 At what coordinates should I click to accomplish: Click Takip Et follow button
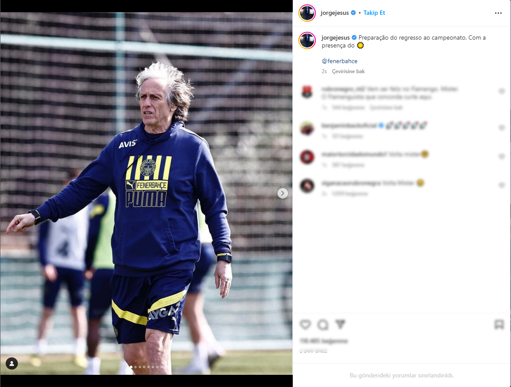(374, 13)
